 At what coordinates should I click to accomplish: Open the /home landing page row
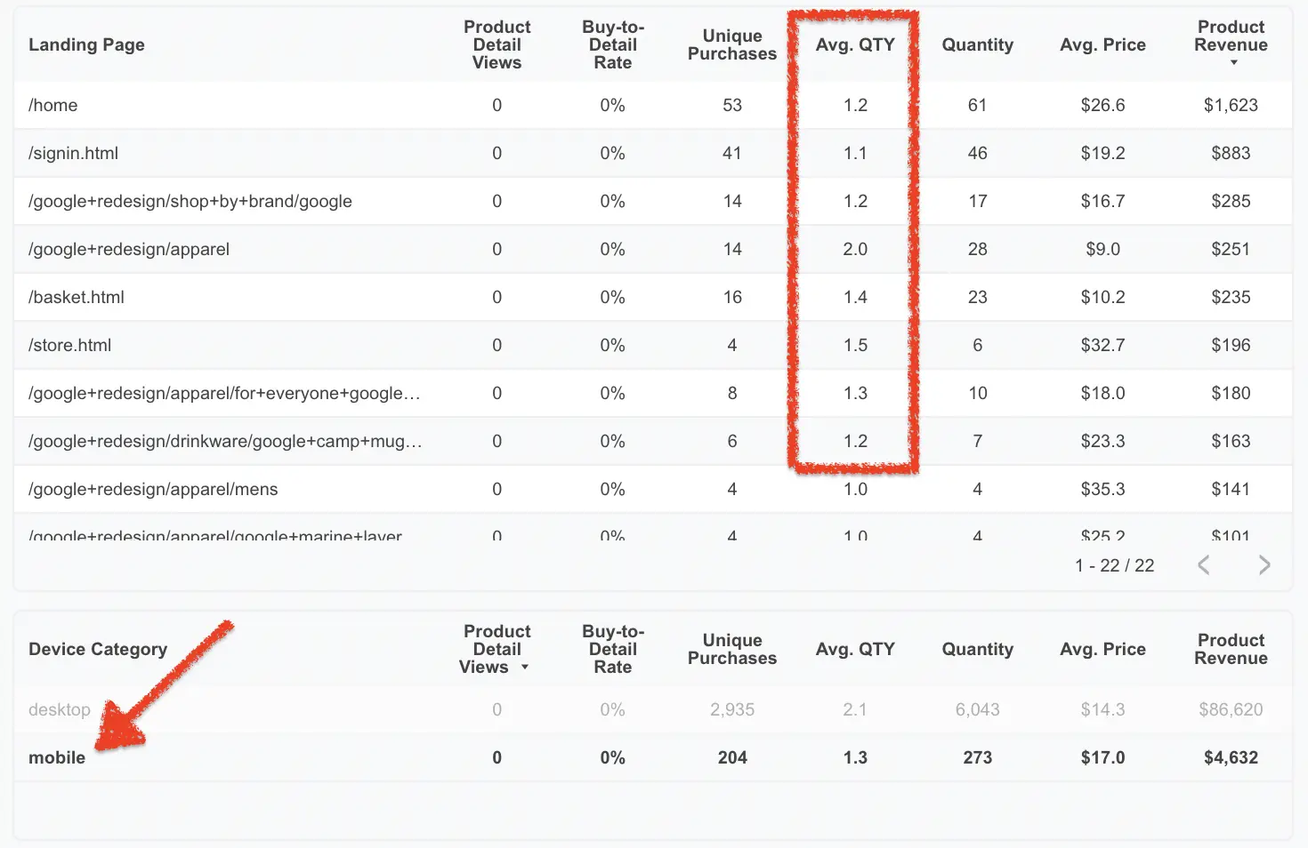652,106
